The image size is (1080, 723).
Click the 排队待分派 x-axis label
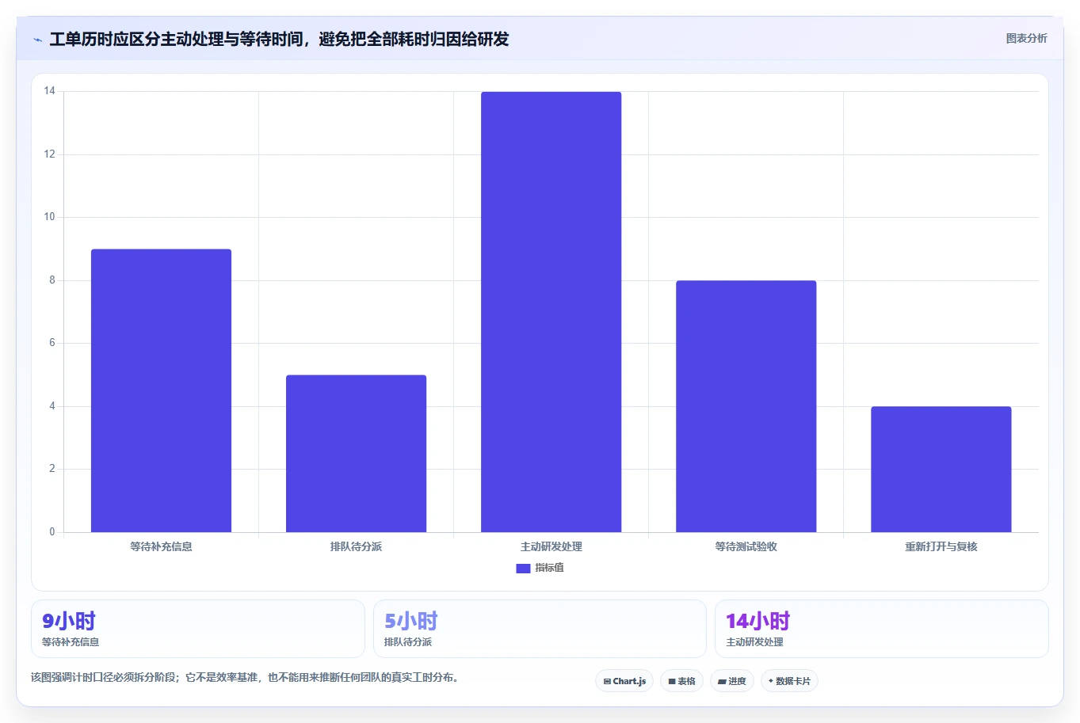(356, 546)
